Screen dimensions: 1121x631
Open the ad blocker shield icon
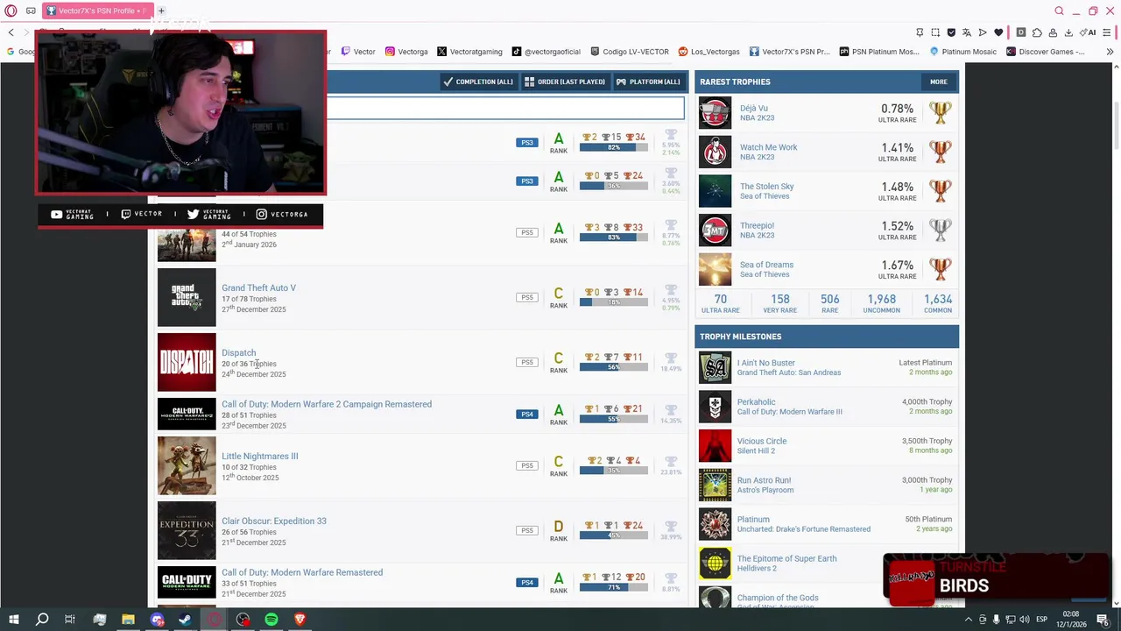click(951, 32)
